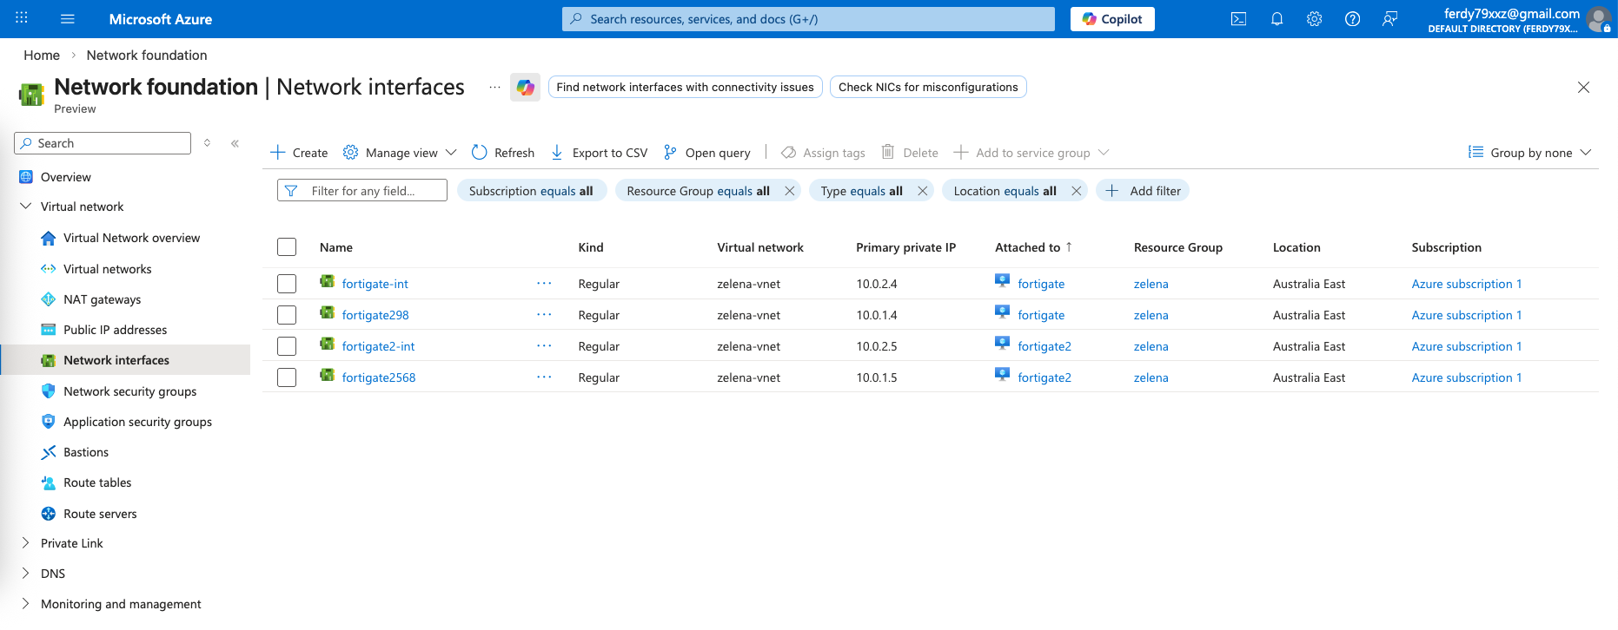Click the Copilot icon beside page title
This screenshot has width=1618, height=630.
(x=525, y=87)
